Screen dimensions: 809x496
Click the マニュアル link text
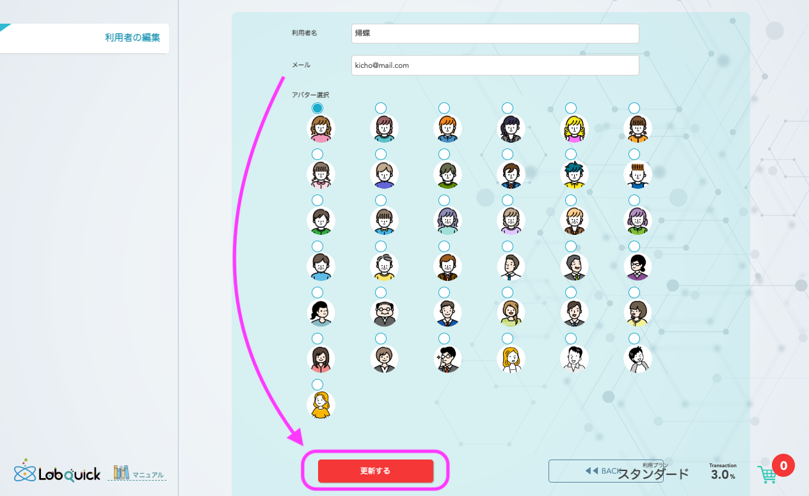(148, 475)
